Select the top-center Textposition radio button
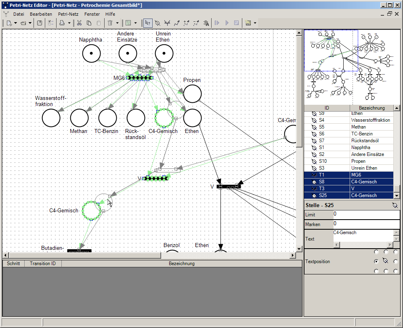This screenshot has width=403, height=328. click(x=386, y=252)
